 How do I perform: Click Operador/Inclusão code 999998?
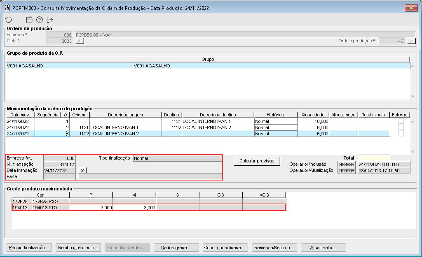tap(347, 164)
